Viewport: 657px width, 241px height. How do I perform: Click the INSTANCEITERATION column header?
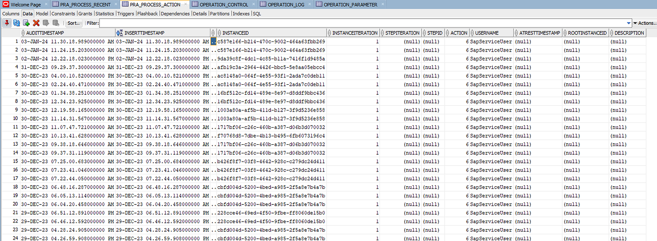click(354, 33)
